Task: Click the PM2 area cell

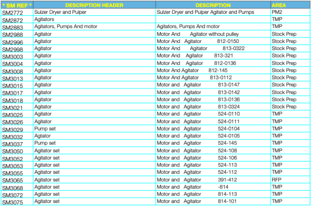Action: coord(290,12)
